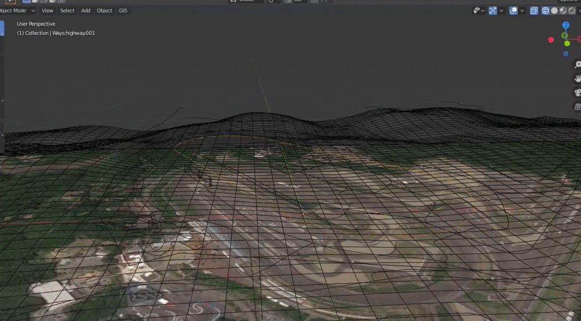Screen dimensions: 581x321
Task: Open the Object Mode dropdown
Action: 17,10
